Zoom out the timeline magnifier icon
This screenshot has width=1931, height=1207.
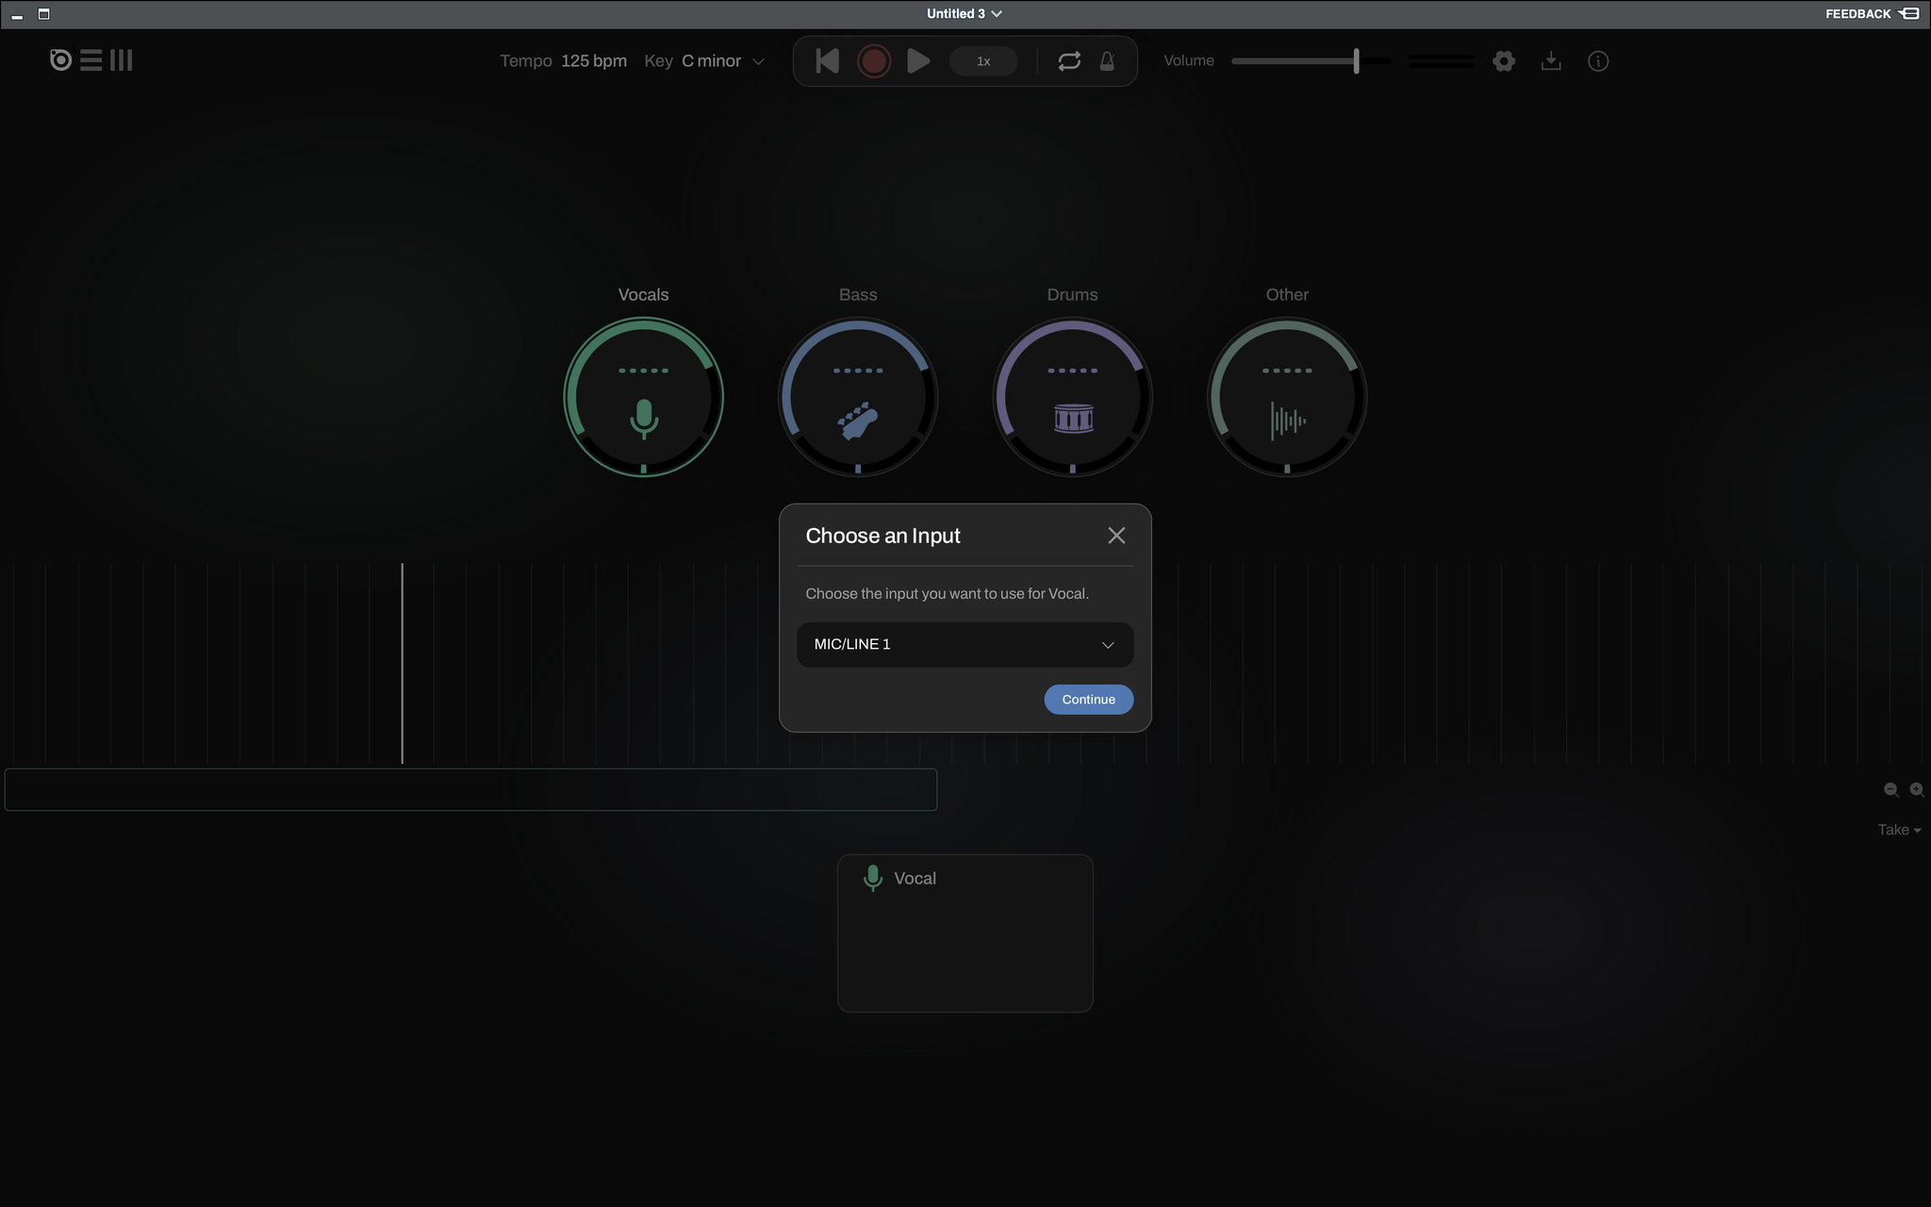click(x=1891, y=790)
